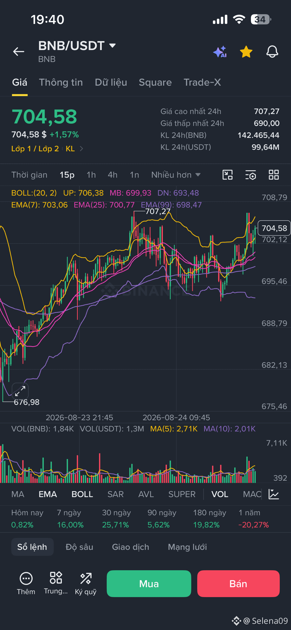The height and width of the screenshot is (630, 291).
Task: Expand the Nhiều hơn timeframe dropdown
Action: [176, 175]
